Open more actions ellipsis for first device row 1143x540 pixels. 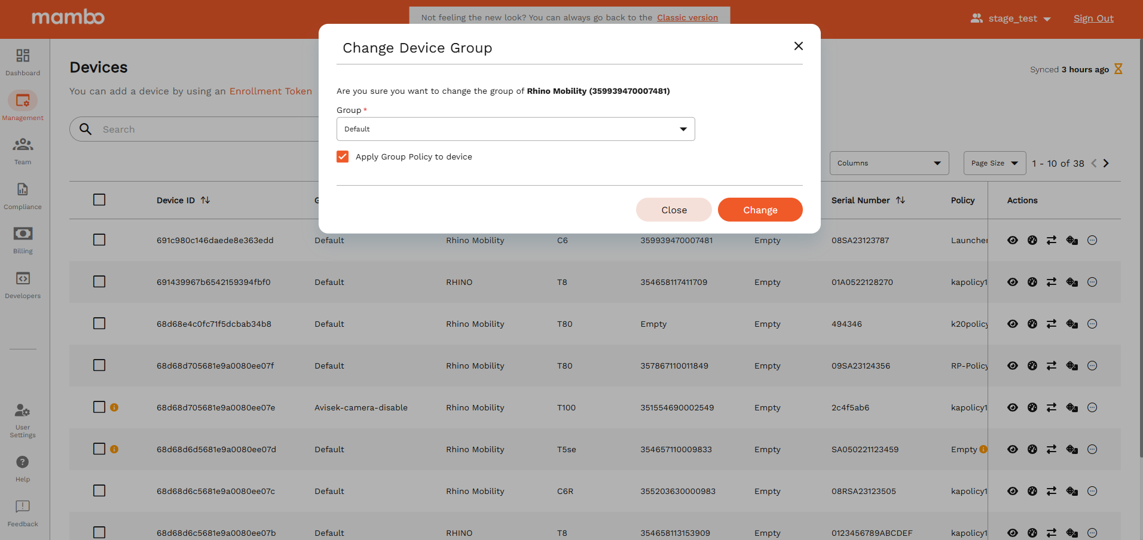pyautogui.click(x=1092, y=240)
